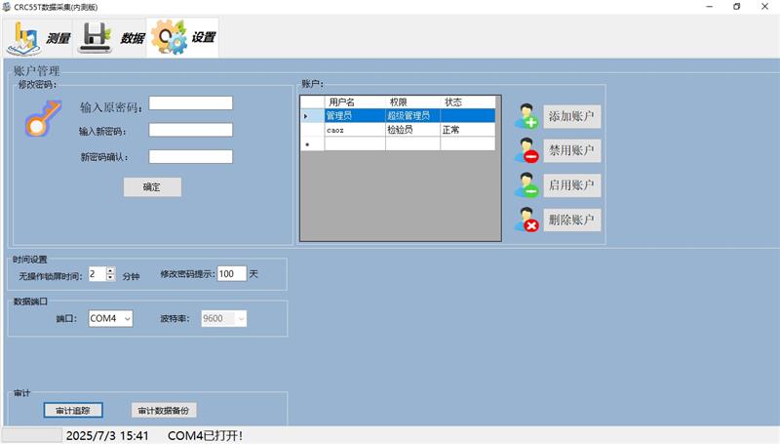Viewport: 780px width, 444px height.
Task: Click the 用户名 column header
Action: 355,102
